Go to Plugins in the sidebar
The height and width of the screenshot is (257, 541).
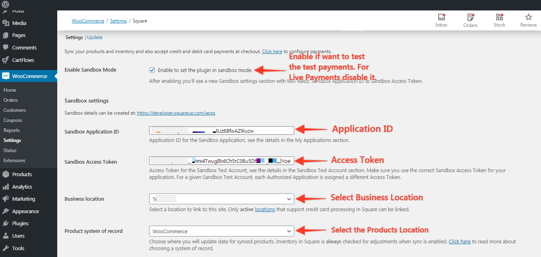coord(20,223)
